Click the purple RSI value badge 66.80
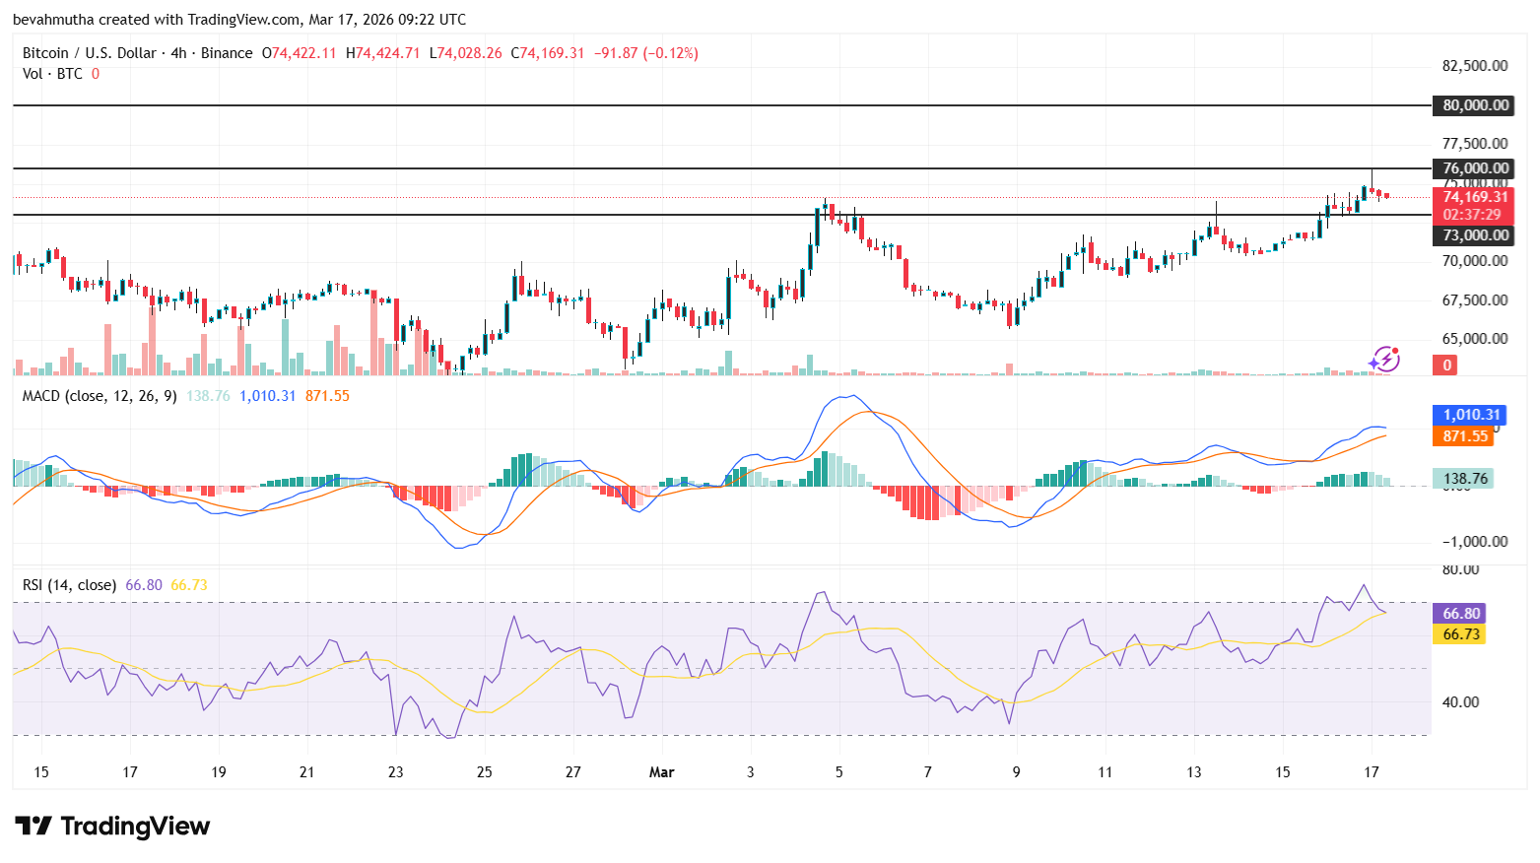 point(1462,613)
